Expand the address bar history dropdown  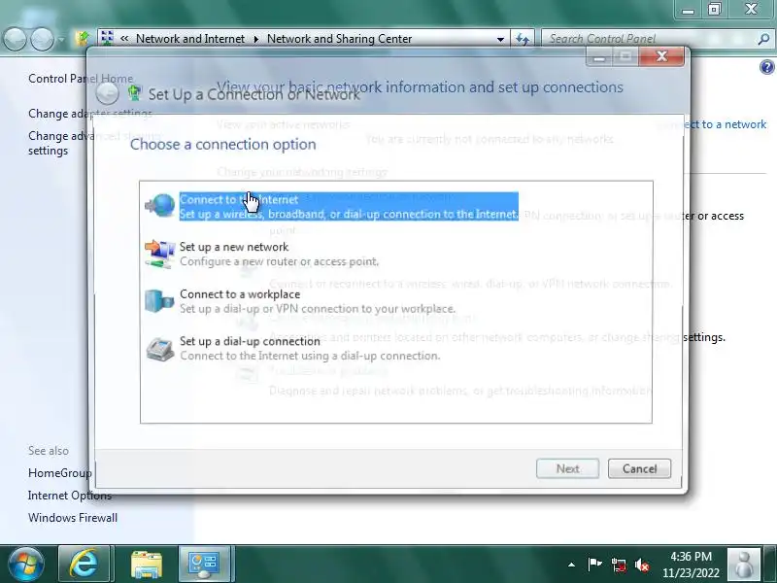pyautogui.click(x=500, y=39)
